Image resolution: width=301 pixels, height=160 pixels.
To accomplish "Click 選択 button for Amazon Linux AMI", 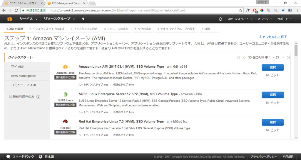I will pyautogui.click(x=272, y=67).
